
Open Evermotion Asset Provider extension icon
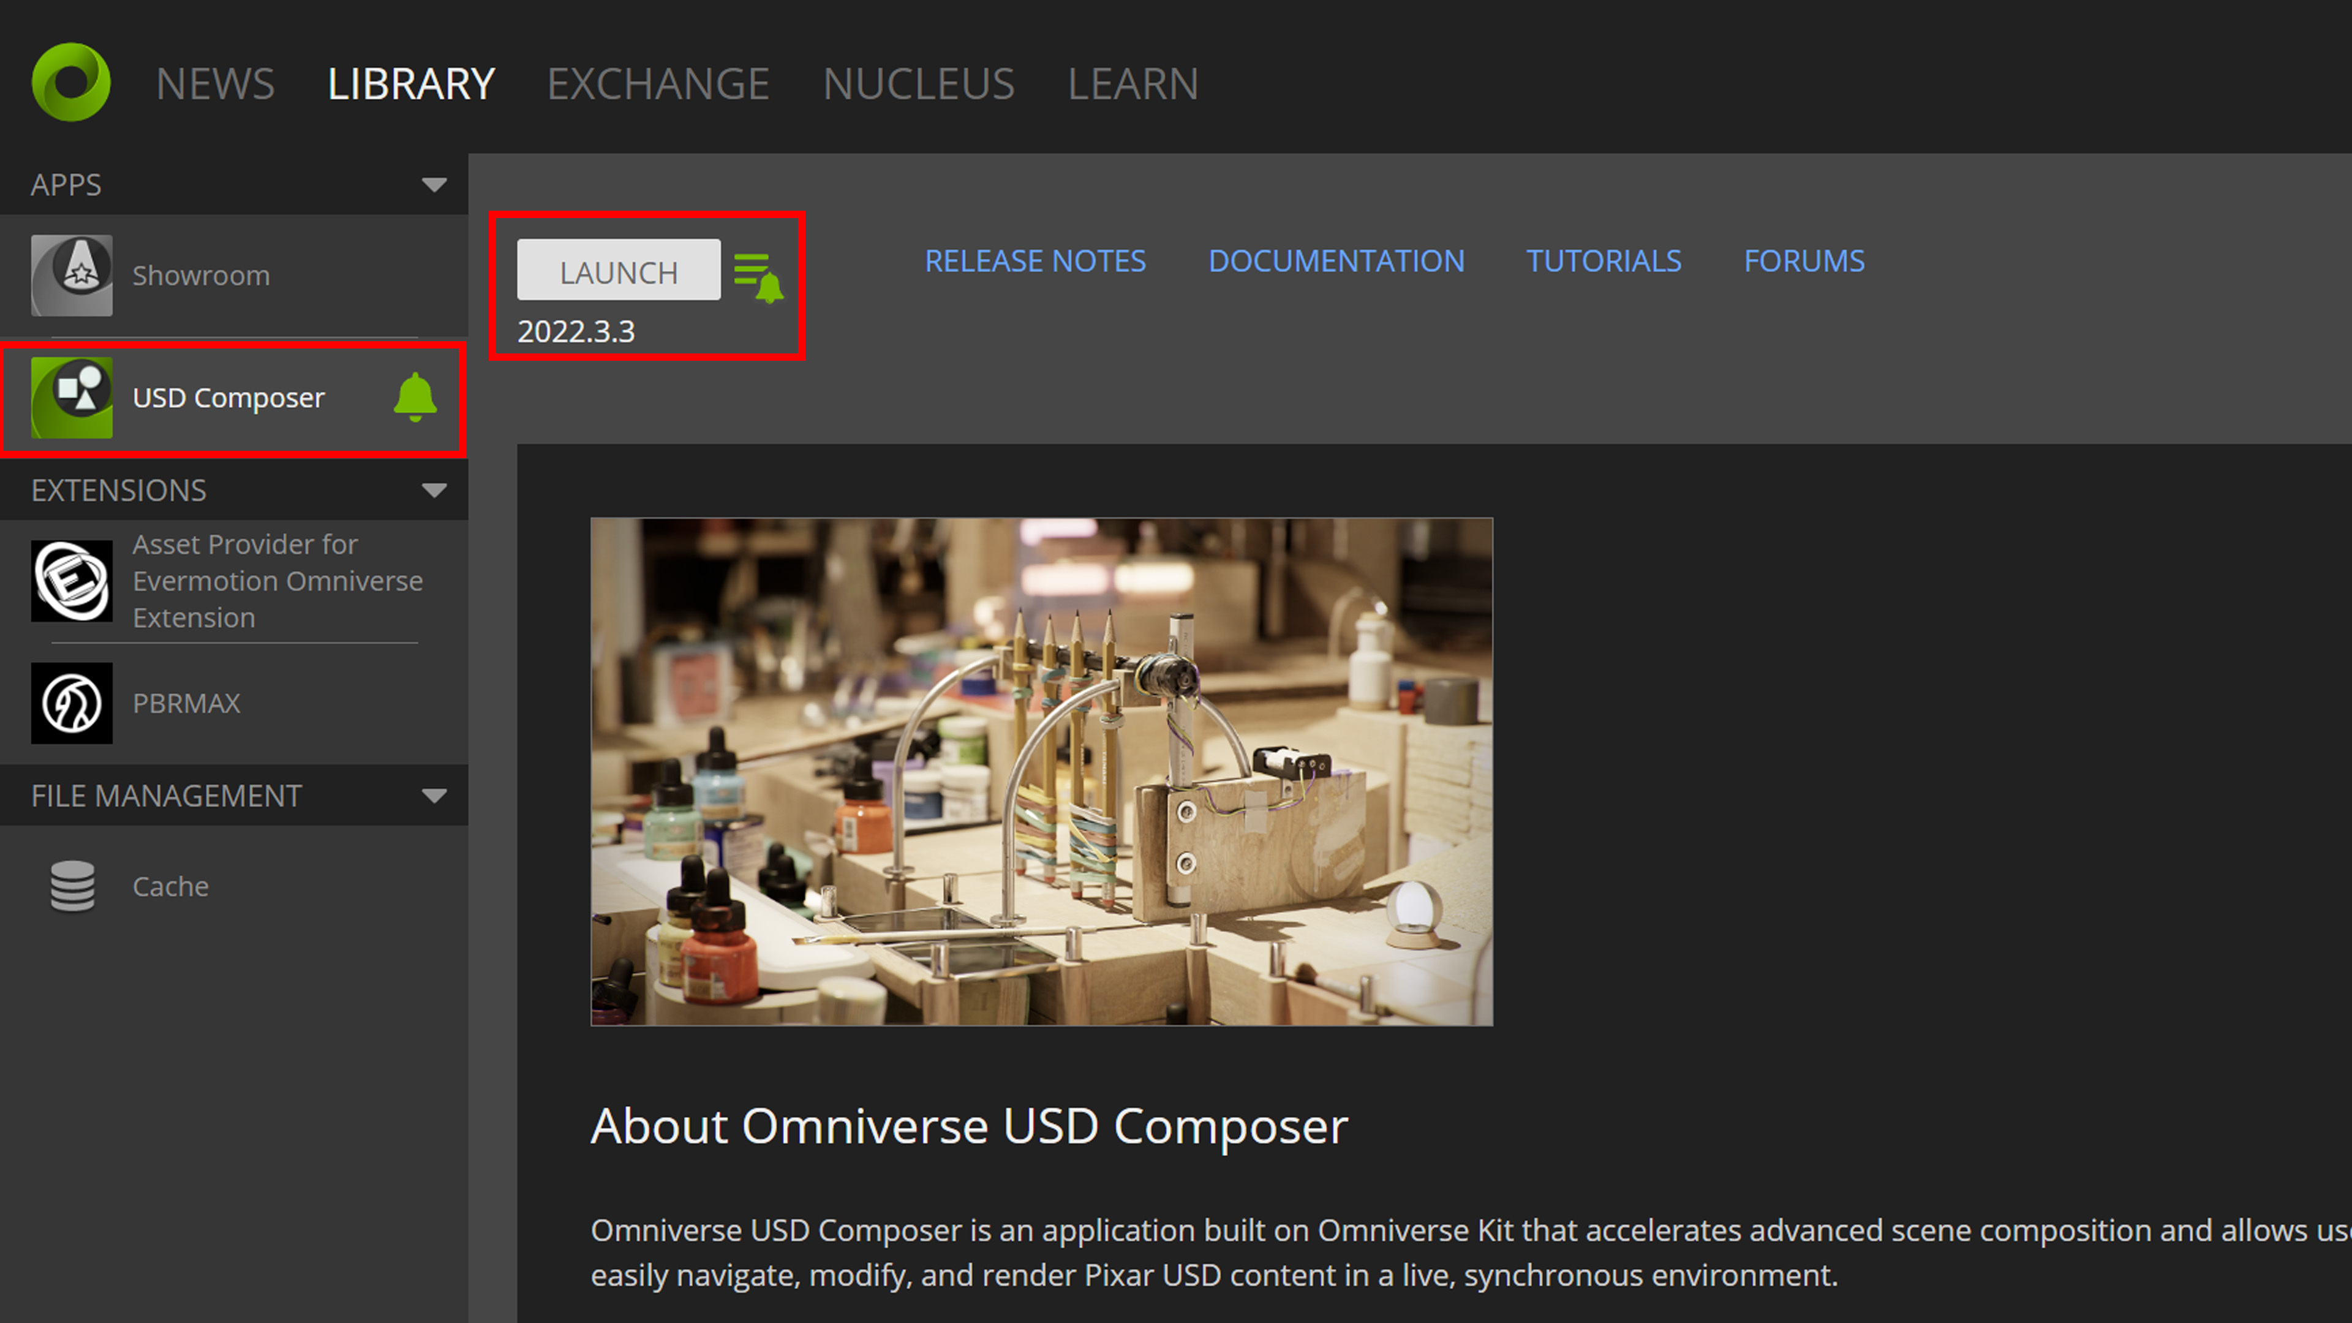71,581
